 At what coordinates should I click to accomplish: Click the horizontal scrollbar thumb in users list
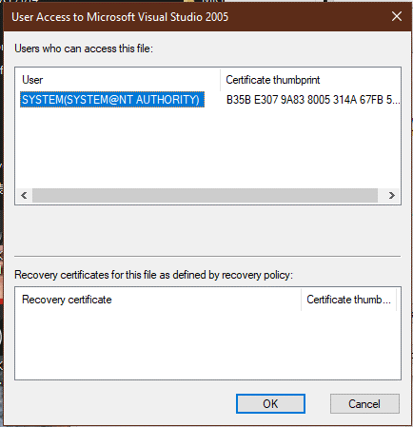coord(205,195)
